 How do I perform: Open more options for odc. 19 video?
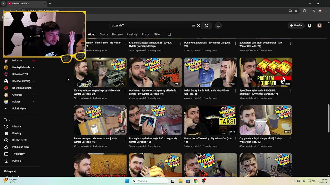[180, 91]
